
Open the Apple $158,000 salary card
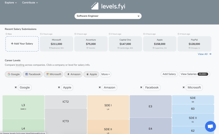(x=160, y=44)
